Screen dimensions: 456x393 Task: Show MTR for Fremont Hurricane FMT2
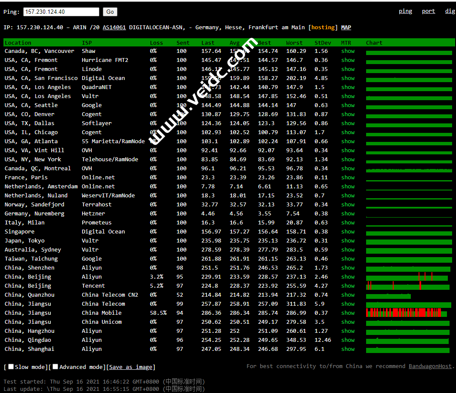pyautogui.click(x=348, y=60)
